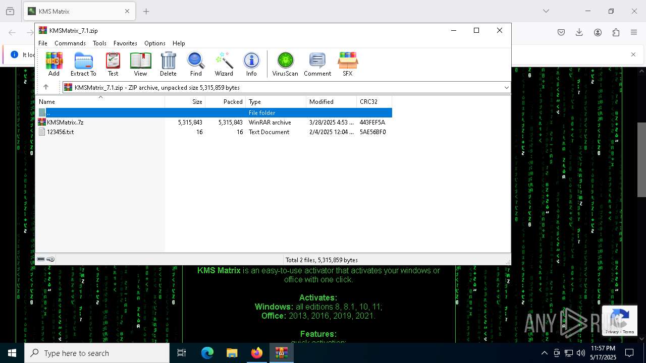Viewport: 646px width, 363px height.
Task: Sort by the Modified column header
Action: tap(332, 101)
